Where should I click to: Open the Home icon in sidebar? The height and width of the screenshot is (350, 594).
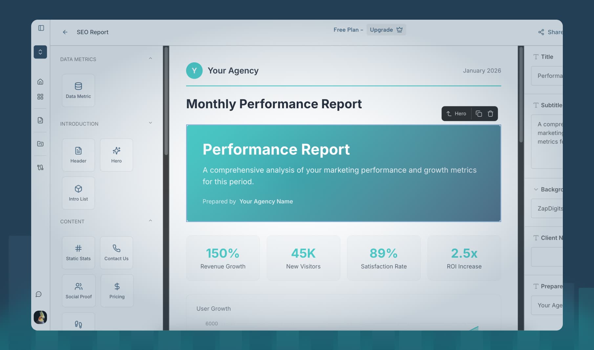click(x=40, y=82)
